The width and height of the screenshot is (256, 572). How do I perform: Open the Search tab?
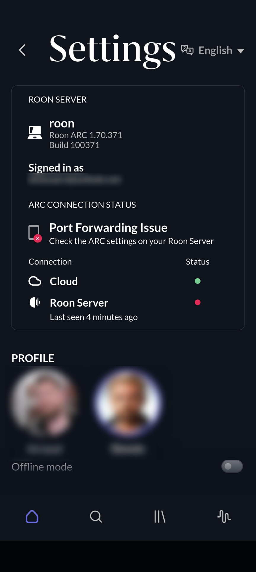click(x=96, y=517)
